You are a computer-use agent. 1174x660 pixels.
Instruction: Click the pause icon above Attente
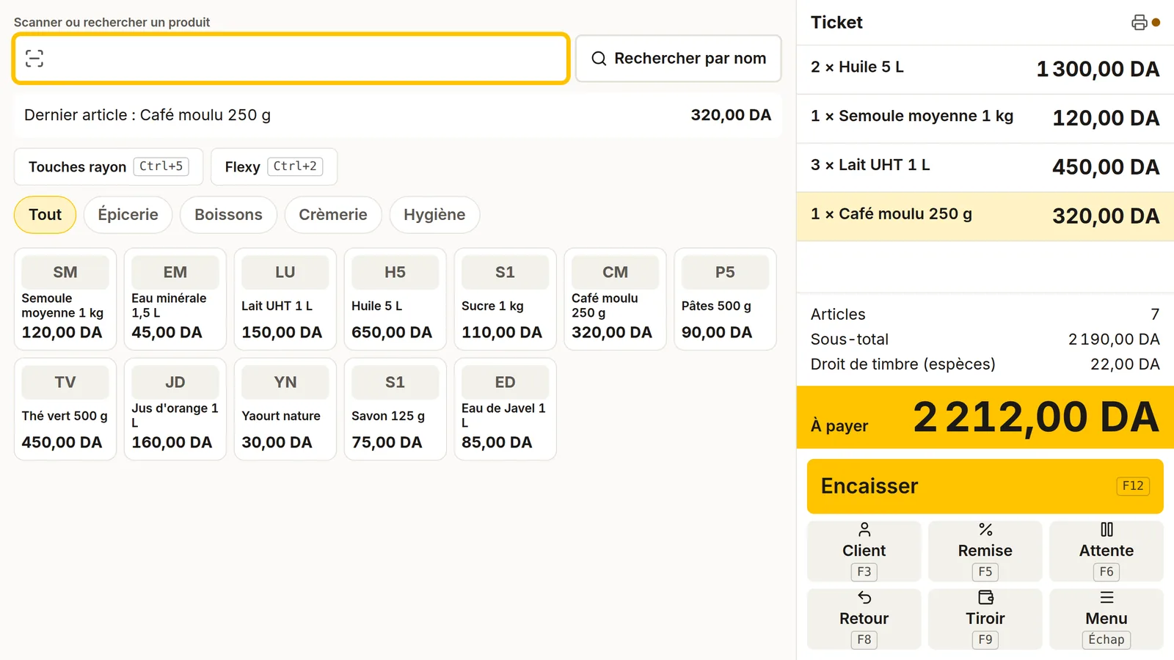1106,529
